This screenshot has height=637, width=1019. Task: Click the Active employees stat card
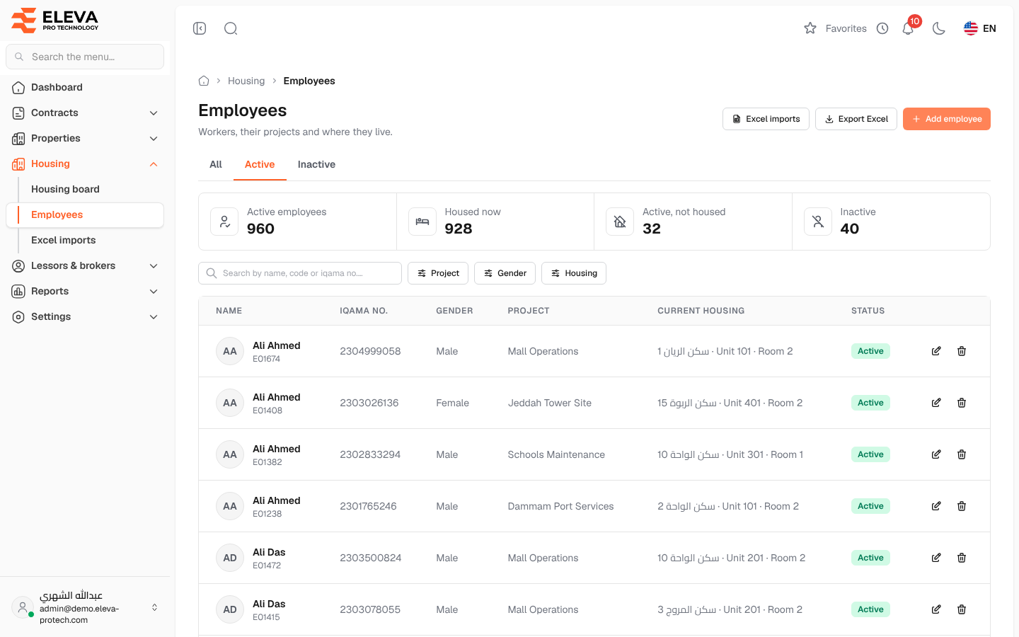[x=297, y=222]
